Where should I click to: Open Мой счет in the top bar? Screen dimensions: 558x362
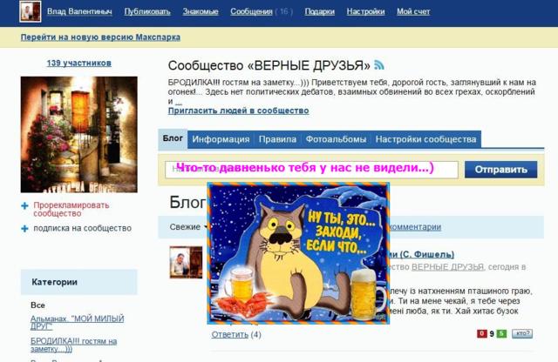point(413,11)
